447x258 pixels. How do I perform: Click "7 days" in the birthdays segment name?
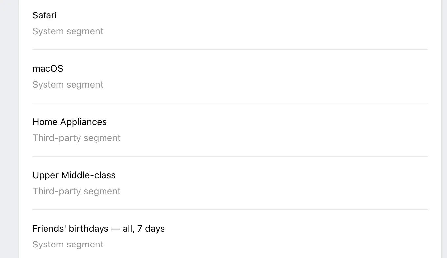[151, 229]
